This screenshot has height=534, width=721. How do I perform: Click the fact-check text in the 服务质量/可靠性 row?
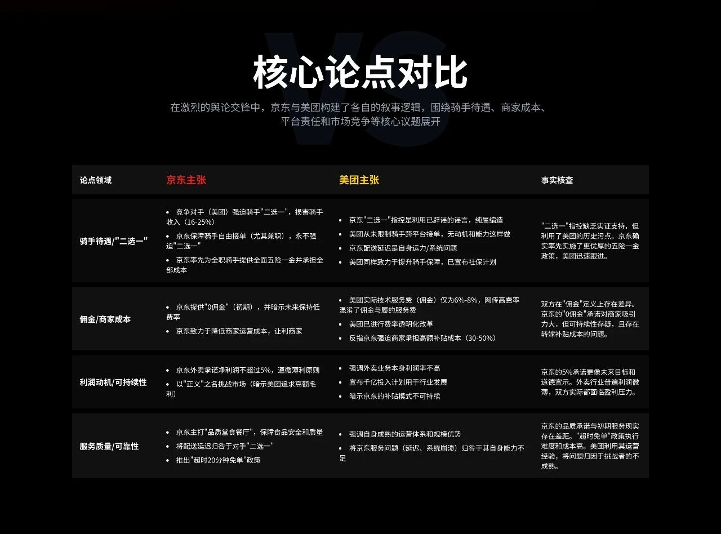pyautogui.click(x=590, y=446)
